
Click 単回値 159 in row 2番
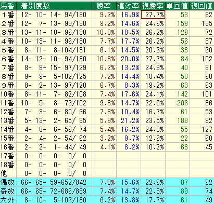(178, 23)
